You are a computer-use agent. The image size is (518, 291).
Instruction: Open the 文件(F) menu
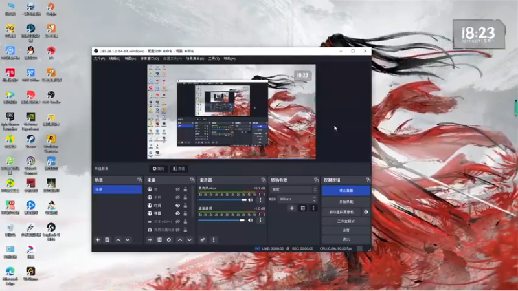click(100, 59)
